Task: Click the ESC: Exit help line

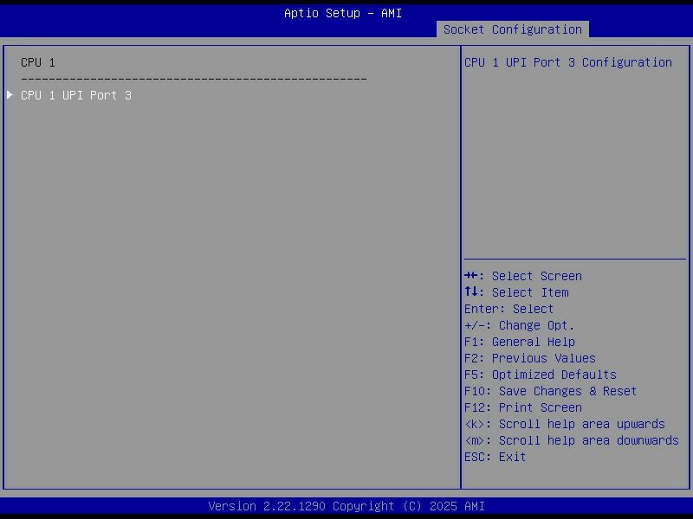Action: [x=495, y=457]
